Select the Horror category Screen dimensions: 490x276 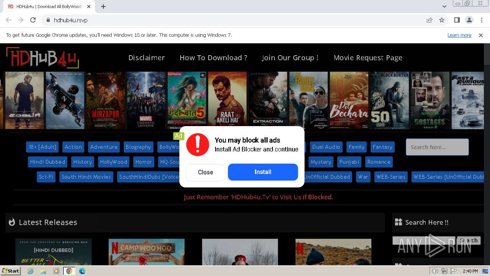(144, 162)
